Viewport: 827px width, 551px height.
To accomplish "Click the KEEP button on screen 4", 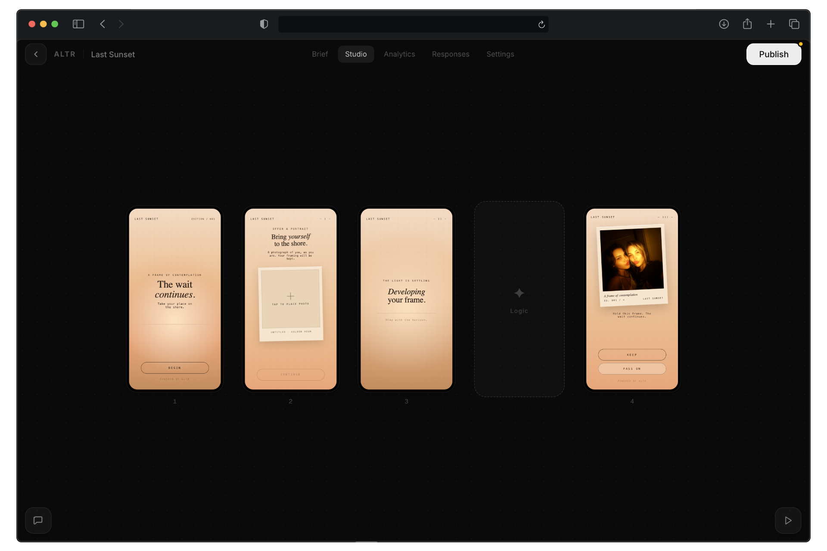I will click(x=632, y=355).
